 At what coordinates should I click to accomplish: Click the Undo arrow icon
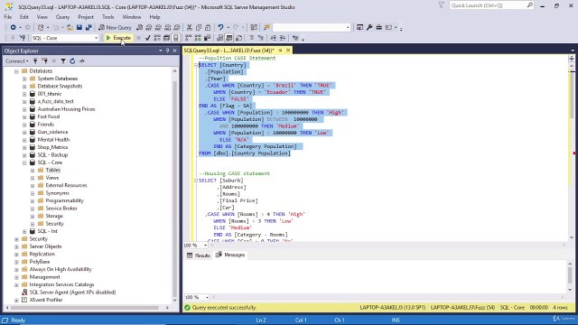tap(220, 27)
